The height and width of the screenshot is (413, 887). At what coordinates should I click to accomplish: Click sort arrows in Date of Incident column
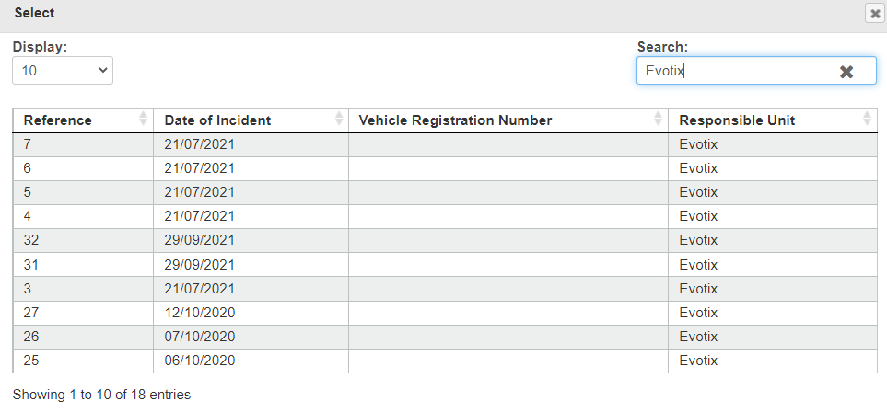click(x=338, y=119)
